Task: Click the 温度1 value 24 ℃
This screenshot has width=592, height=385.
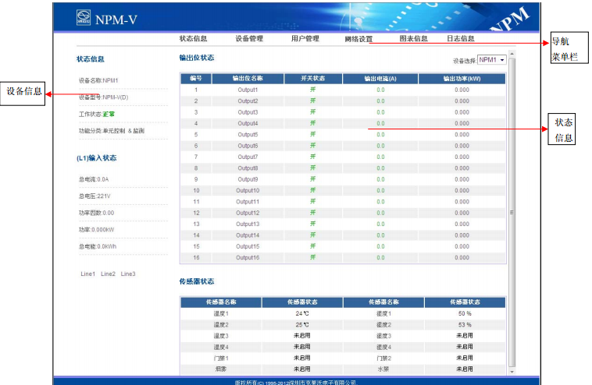Action: pyautogui.click(x=302, y=313)
